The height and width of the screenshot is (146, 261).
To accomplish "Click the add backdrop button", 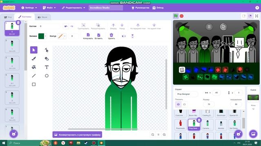I will 253,134.
